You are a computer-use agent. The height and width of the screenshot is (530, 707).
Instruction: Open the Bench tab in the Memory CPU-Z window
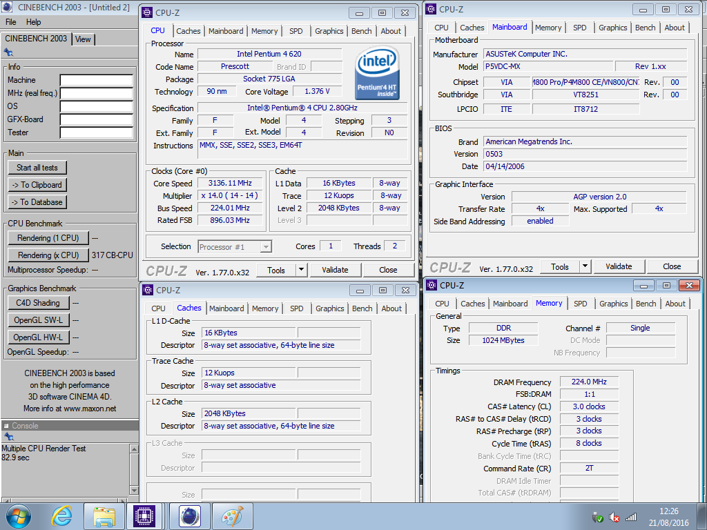click(646, 304)
